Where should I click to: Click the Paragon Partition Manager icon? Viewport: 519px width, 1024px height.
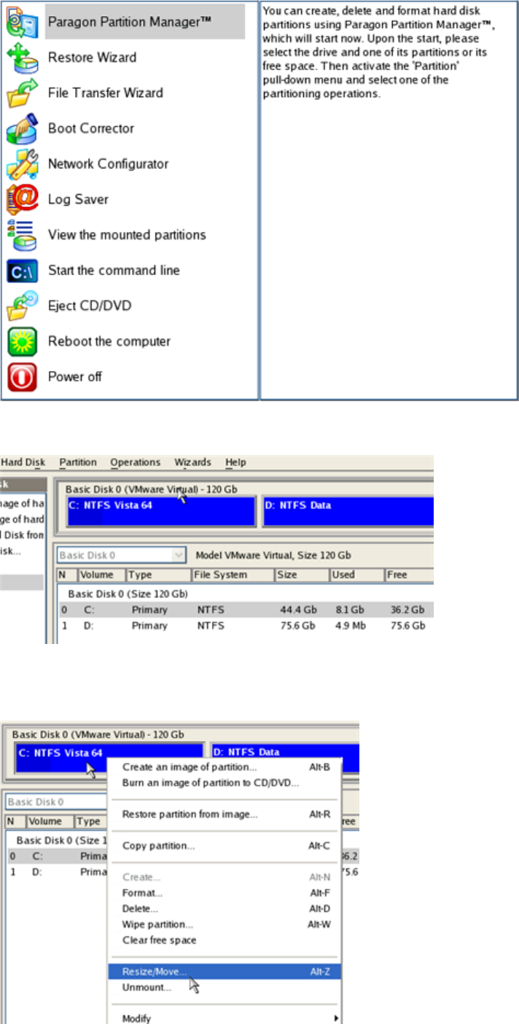[x=22, y=21]
